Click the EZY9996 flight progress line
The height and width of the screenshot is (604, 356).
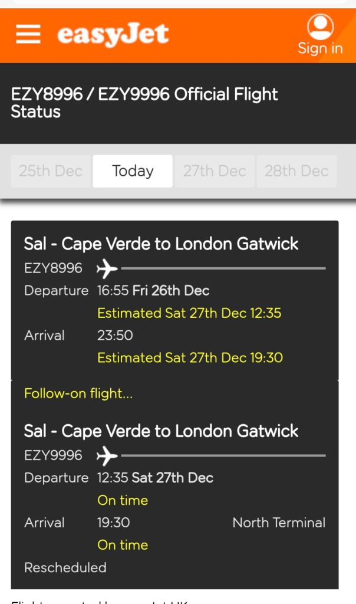(223, 456)
